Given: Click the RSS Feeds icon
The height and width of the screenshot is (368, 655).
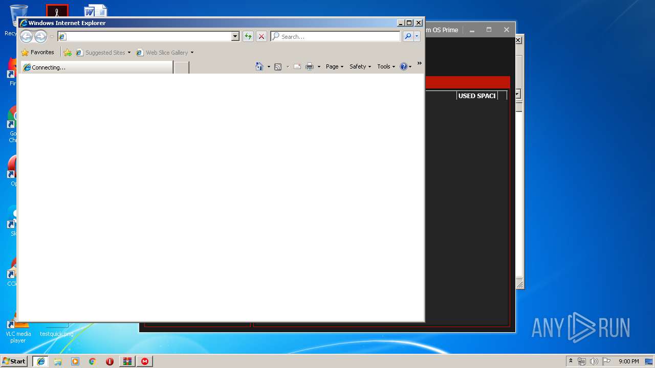Looking at the screenshot, I should click(278, 66).
